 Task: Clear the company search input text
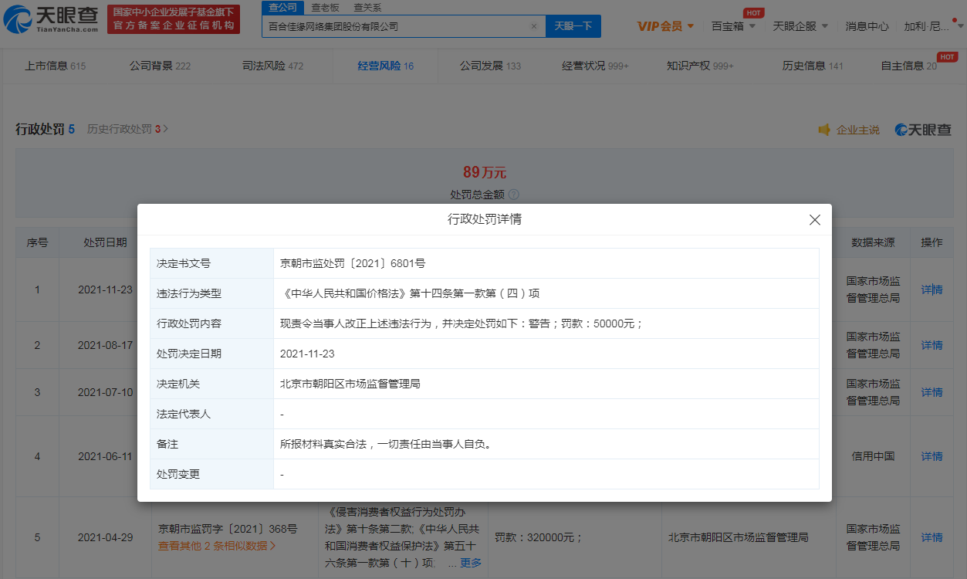click(533, 26)
